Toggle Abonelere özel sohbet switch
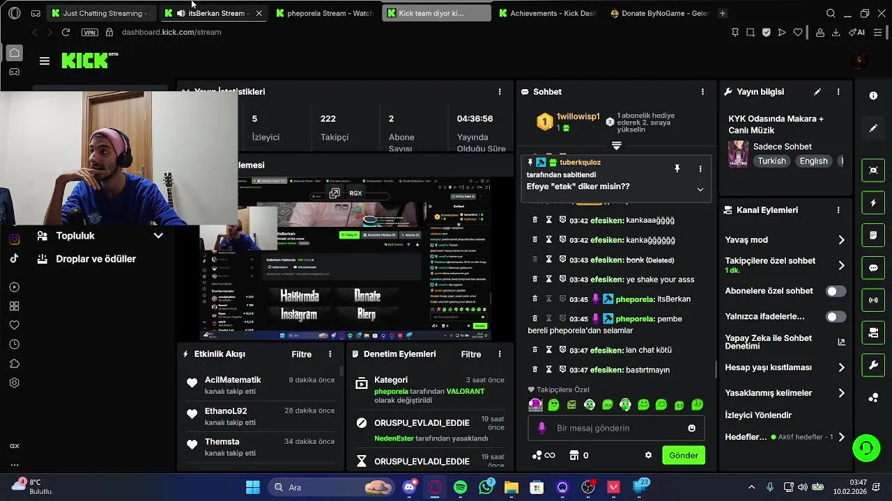 coord(836,291)
